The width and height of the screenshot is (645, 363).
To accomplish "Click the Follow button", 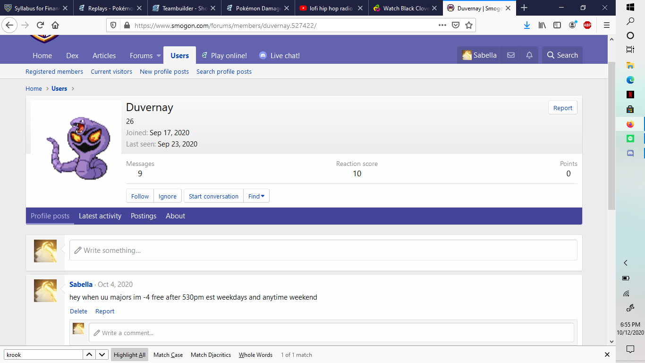I will (140, 196).
